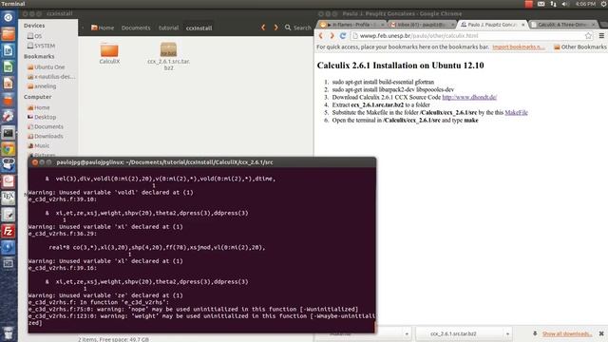
Task: Open Documents in the Files sidebar
Action: [x=46, y=126]
